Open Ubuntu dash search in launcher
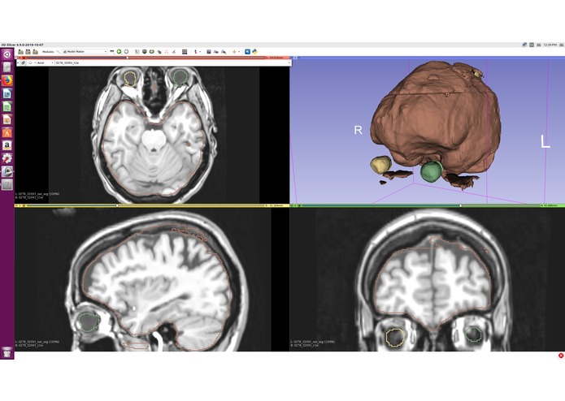This screenshot has width=565, height=401. pyautogui.click(x=7, y=54)
